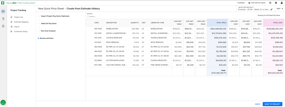This screenshot has height=107, width=285.
Task: Select the MOBILIZATION description cell
Action: [x=112, y=29]
